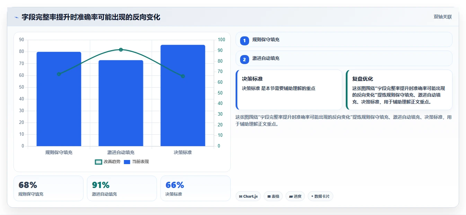Viewport: 466px width, 215px height.
Task: Click the 激进自动填充 bar in the chart
Action: tap(121, 103)
